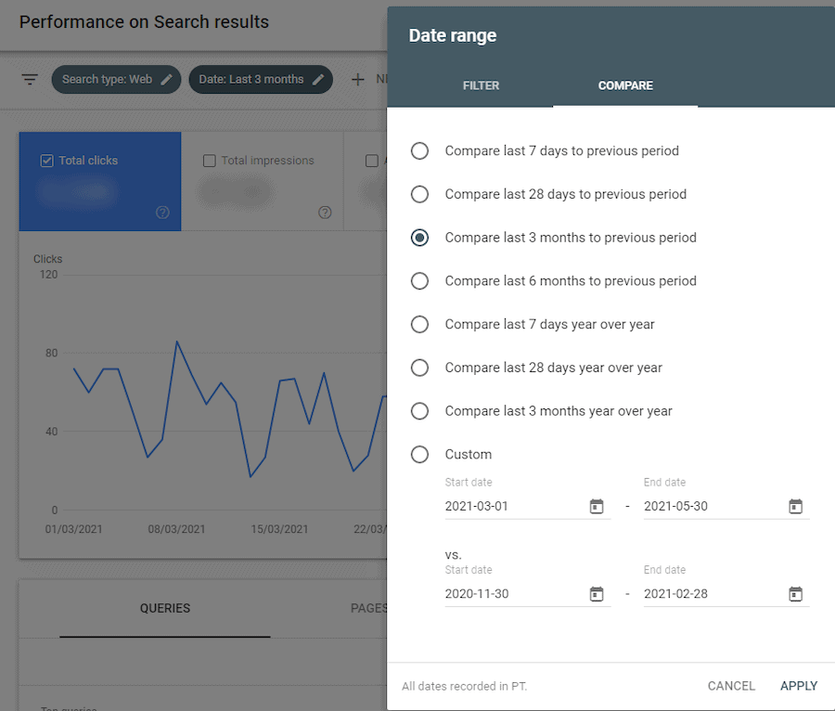
Task: Switch to the FILTER tab
Action: [x=481, y=85]
